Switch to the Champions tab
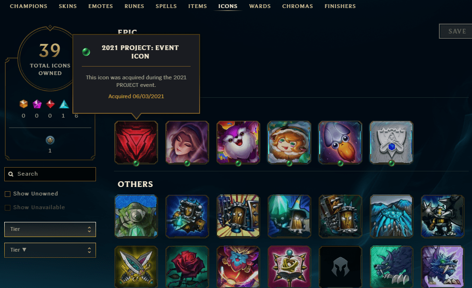Screen dimensions: 472x288 pyautogui.click(x=28, y=6)
